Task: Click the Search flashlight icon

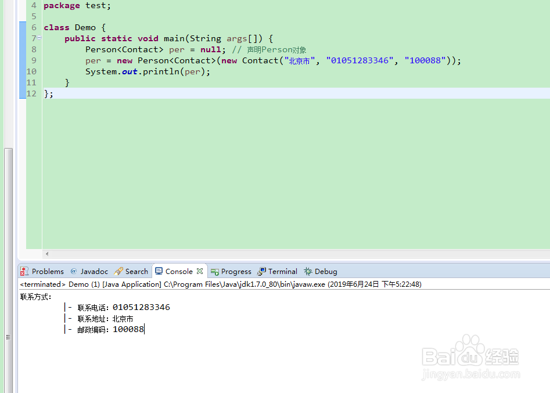Action: [x=118, y=271]
